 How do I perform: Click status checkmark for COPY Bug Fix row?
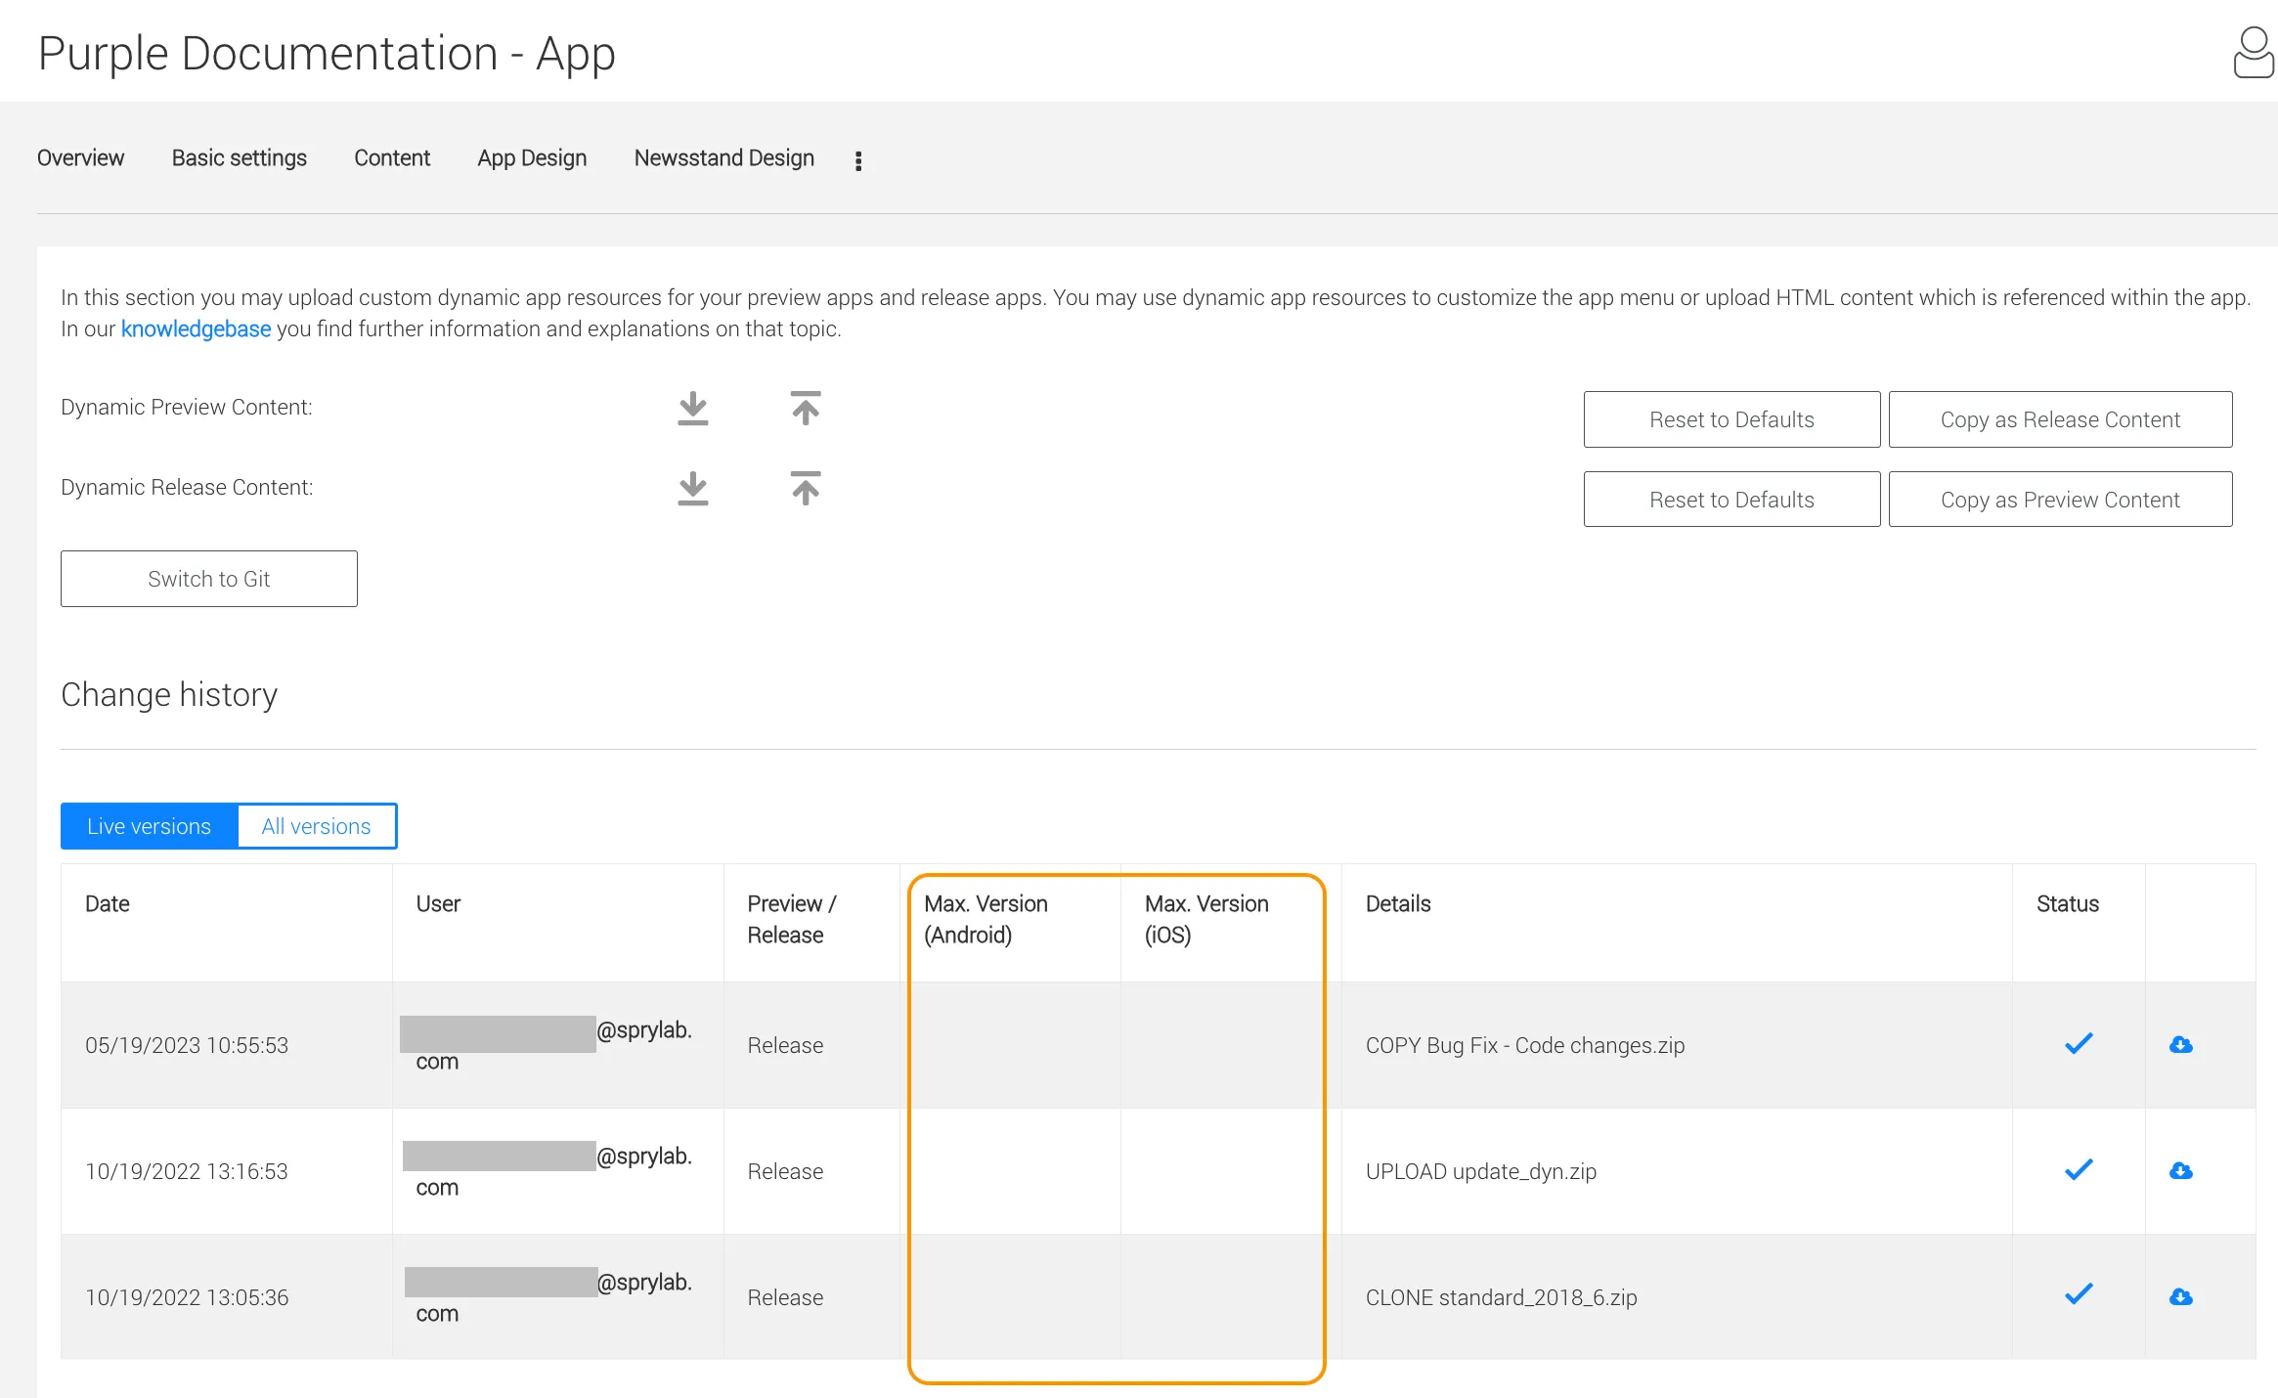point(2079,1044)
